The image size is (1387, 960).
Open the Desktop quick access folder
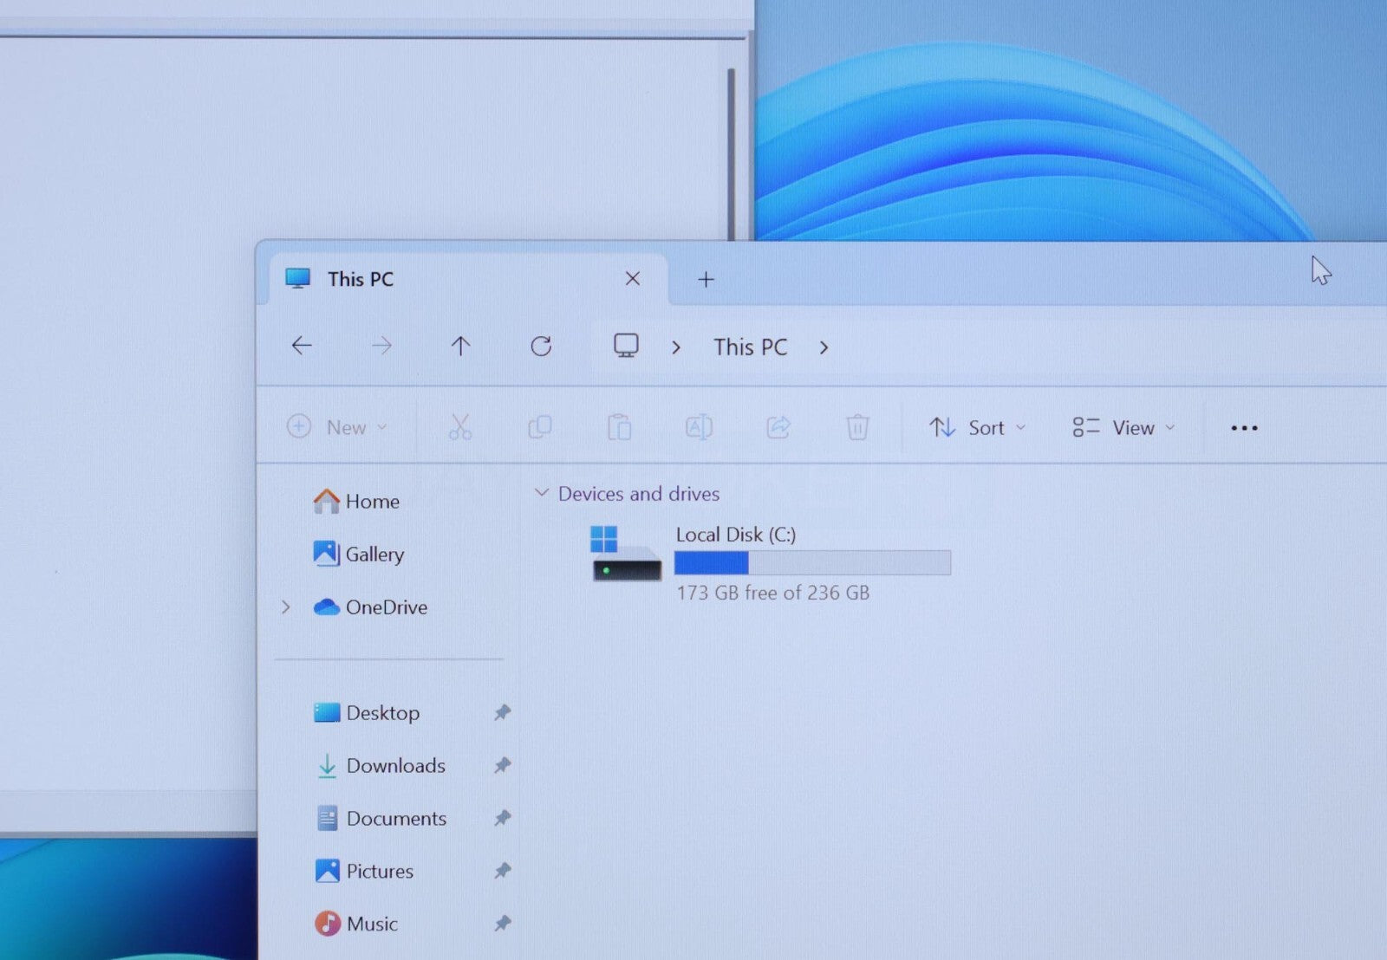coord(366,713)
